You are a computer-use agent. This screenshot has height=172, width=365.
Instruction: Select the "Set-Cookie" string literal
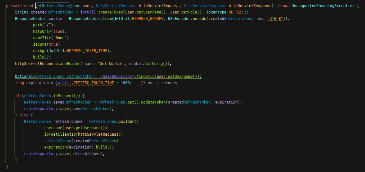click(111, 63)
